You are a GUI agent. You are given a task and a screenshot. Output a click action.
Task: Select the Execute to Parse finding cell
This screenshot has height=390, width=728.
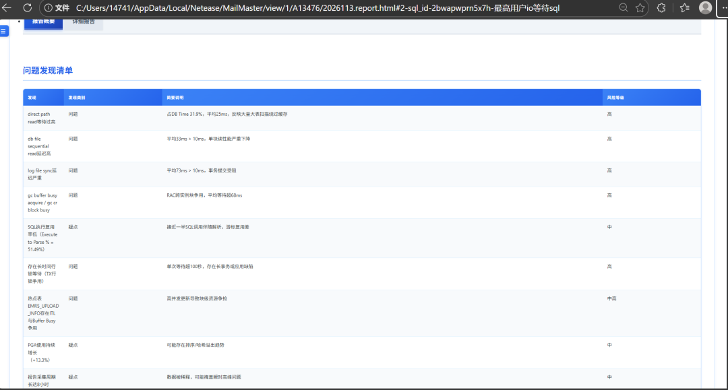[42, 238]
